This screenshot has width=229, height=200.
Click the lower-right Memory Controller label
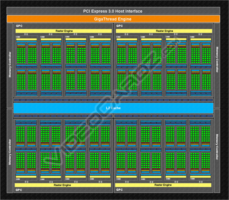click(x=217, y=147)
